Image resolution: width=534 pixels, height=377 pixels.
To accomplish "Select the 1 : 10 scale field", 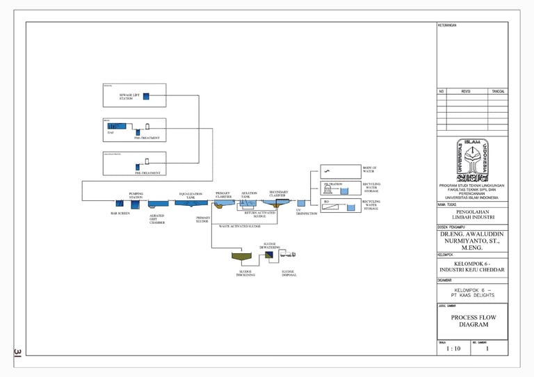I will [453, 348].
